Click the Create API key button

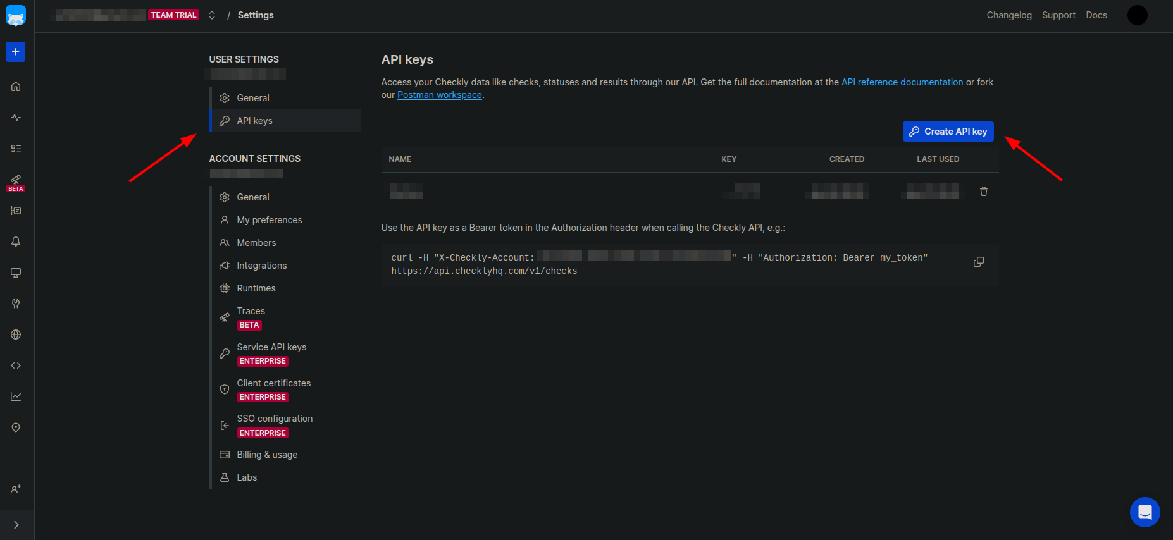coord(948,132)
